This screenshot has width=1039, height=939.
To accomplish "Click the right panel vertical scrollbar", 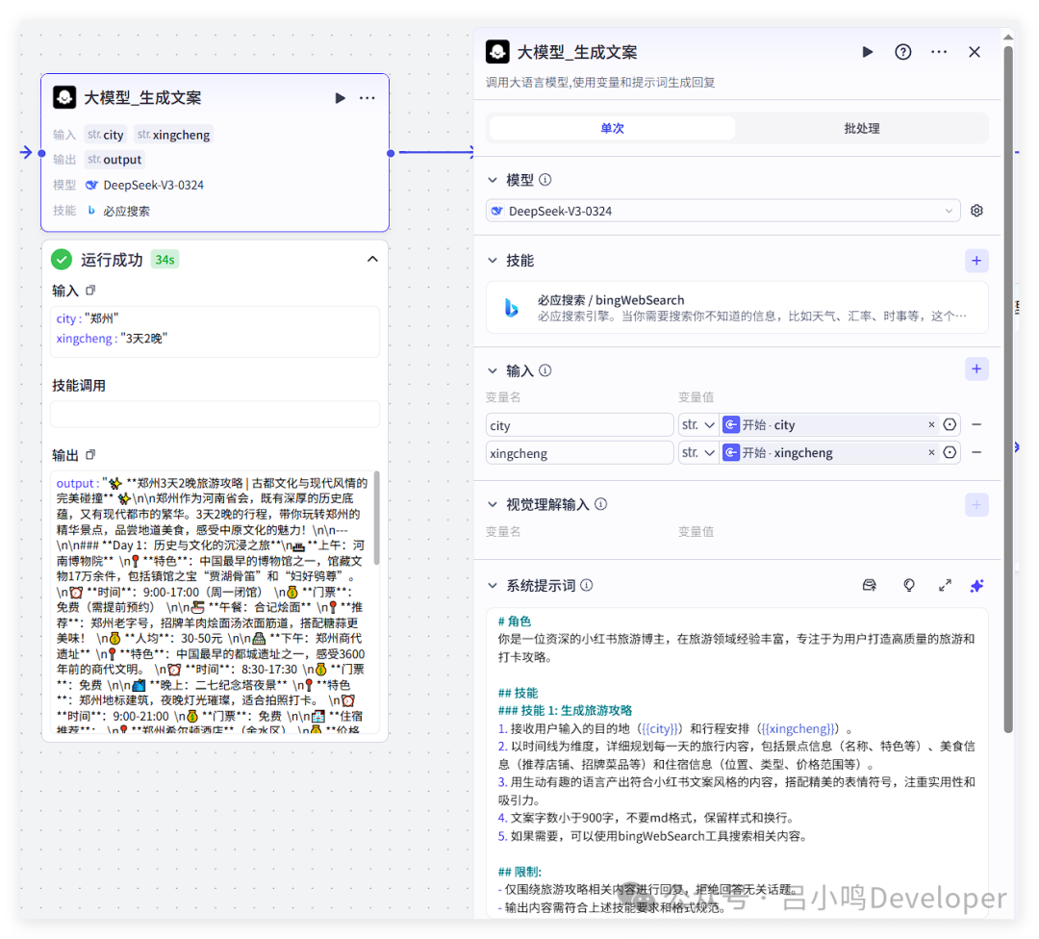I will 1008,388.
